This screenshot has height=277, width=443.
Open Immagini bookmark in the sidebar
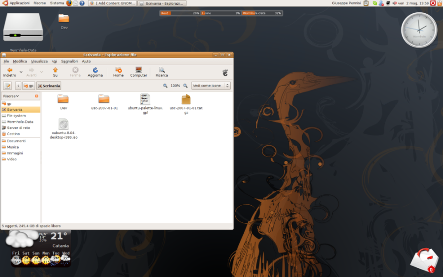pos(21,153)
